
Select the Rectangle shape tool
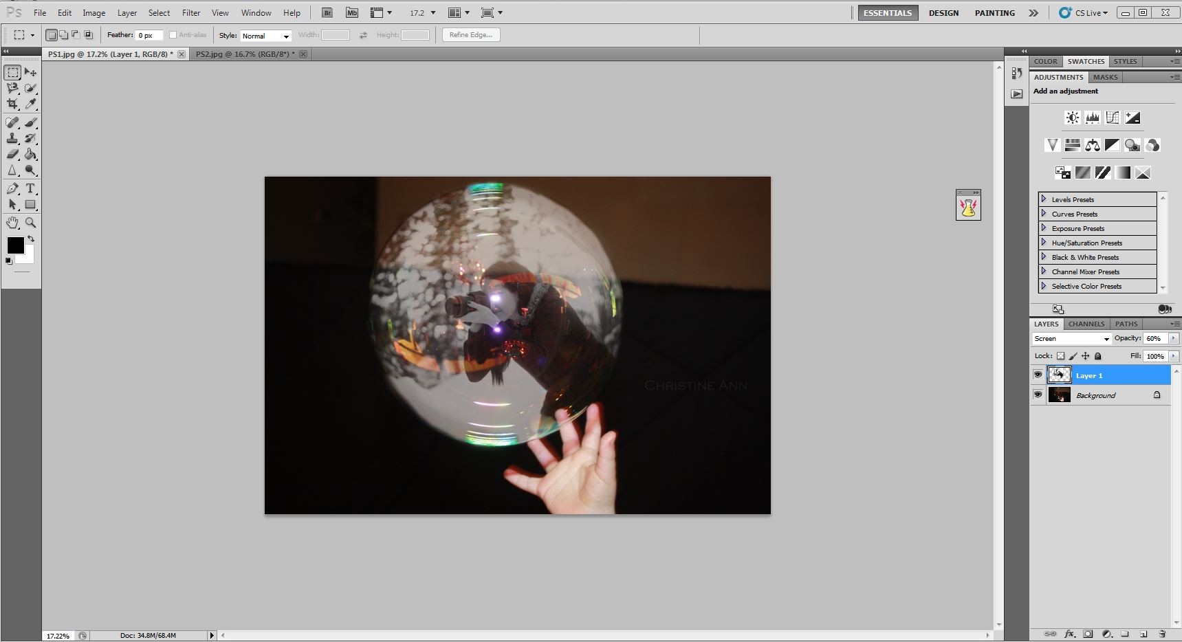pos(30,204)
